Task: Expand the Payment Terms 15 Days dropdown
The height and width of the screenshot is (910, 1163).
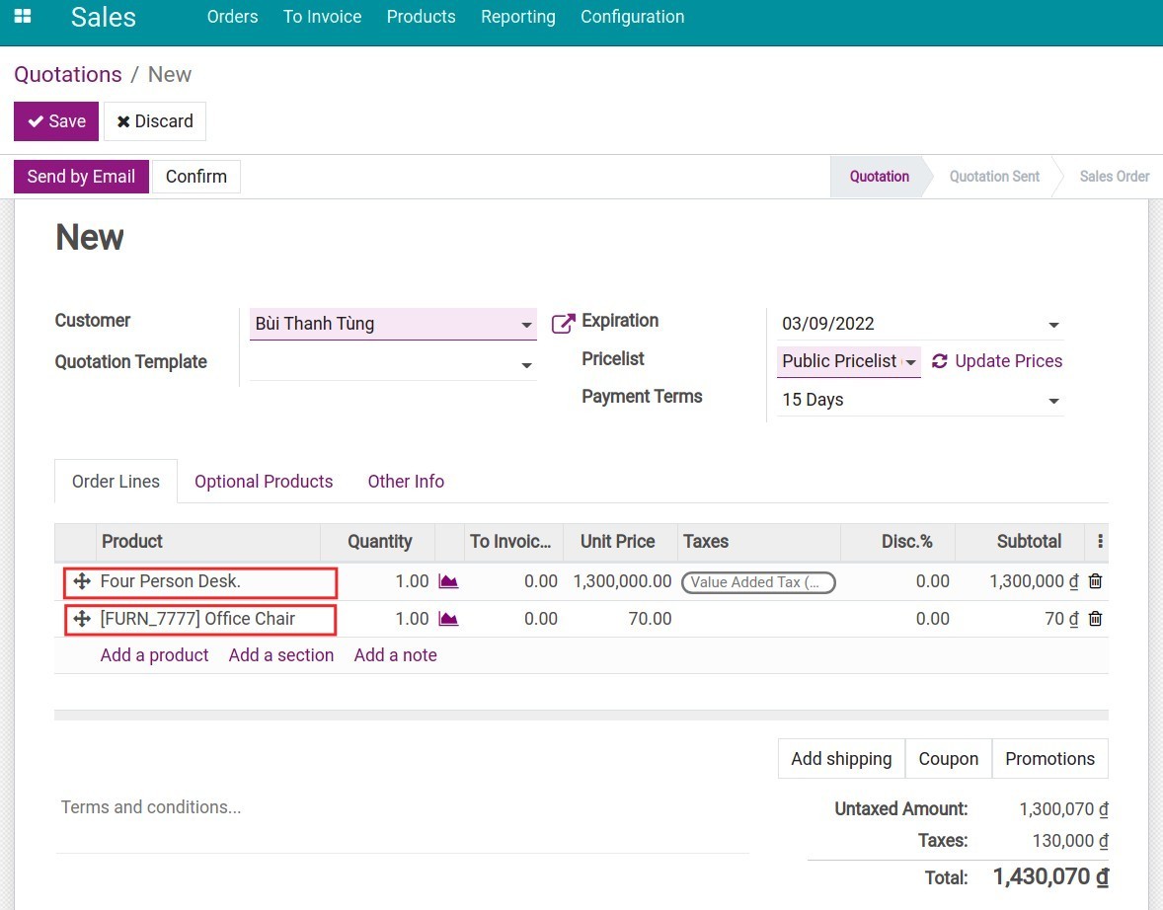Action: pyautogui.click(x=1053, y=401)
